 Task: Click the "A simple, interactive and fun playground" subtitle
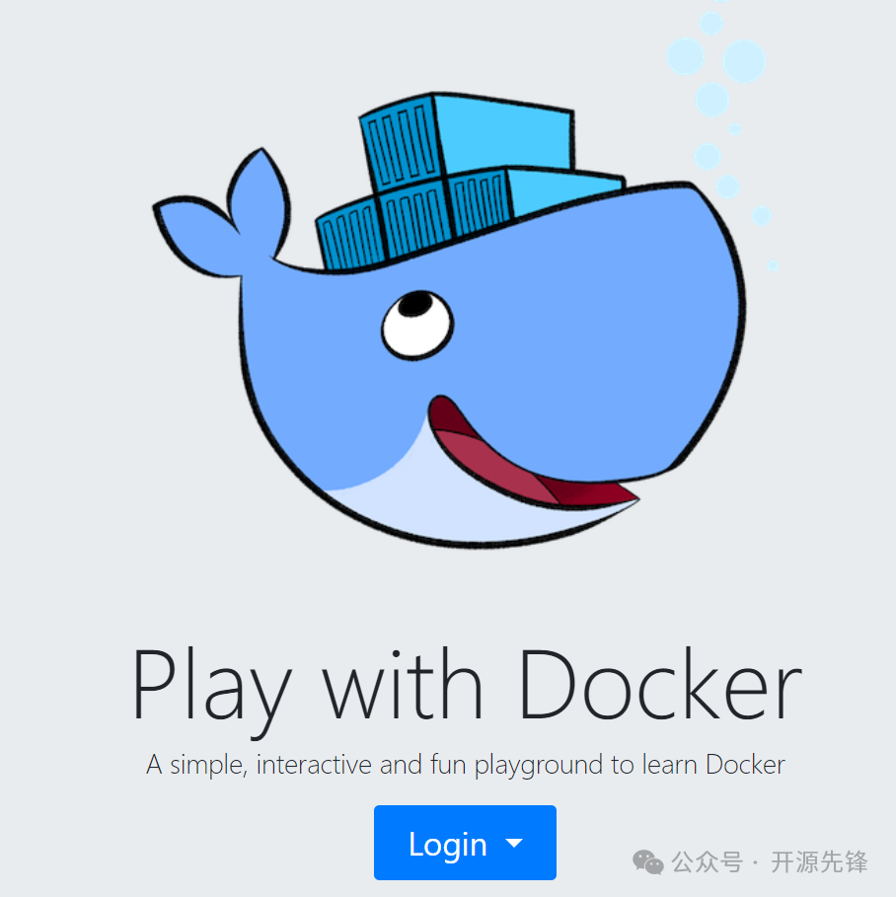point(465,765)
